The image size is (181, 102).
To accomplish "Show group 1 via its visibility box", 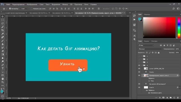I will click(139, 56).
